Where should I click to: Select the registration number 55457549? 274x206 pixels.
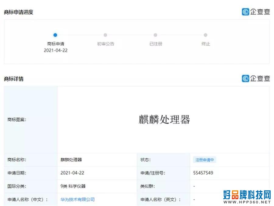click(203, 173)
